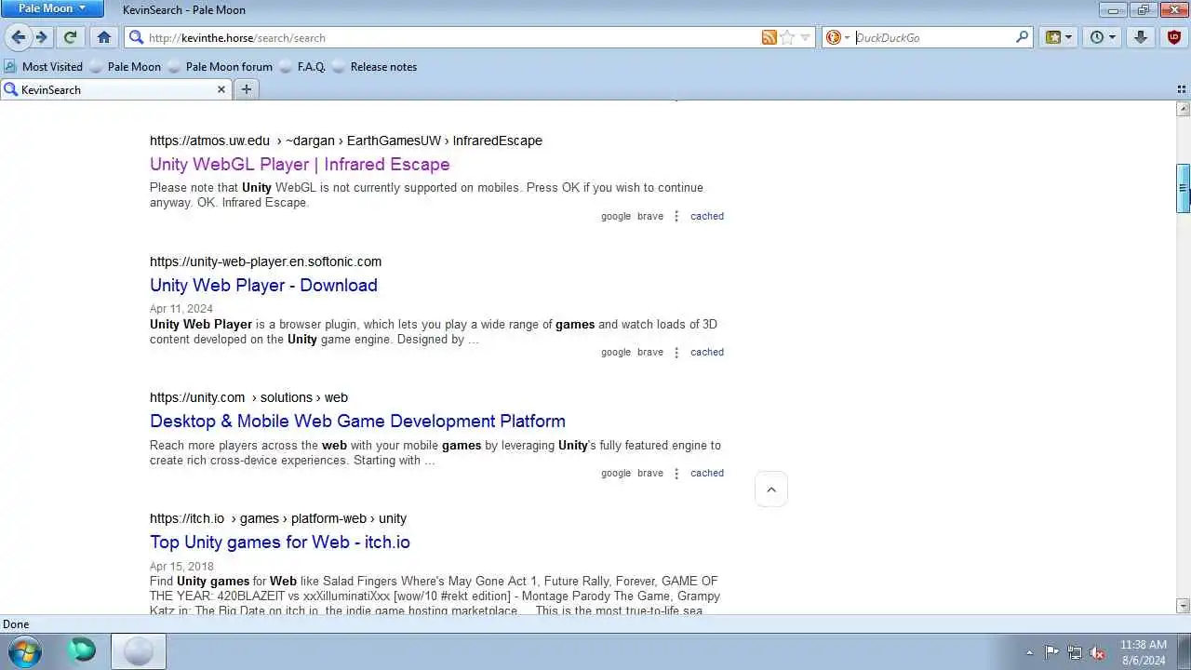This screenshot has width=1191, height=670.
Task: Select the KevinSearch tab
Action: tap(115, 89)
